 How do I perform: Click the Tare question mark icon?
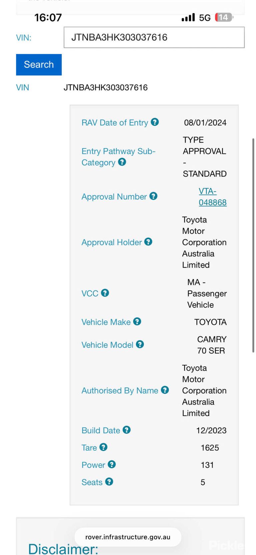tap(103, 447)
